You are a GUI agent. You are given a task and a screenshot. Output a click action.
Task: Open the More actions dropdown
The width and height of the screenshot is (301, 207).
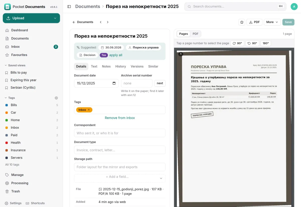[x=272, y=22]
